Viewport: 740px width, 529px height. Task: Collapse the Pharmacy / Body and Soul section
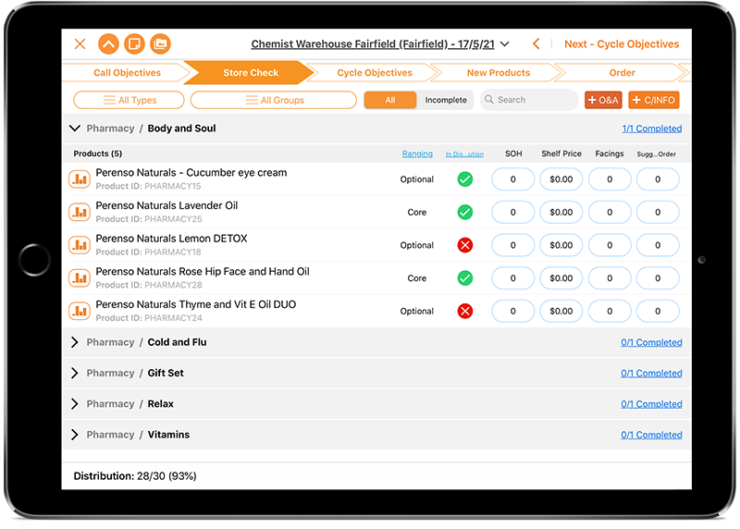click(x=76, y=129)
